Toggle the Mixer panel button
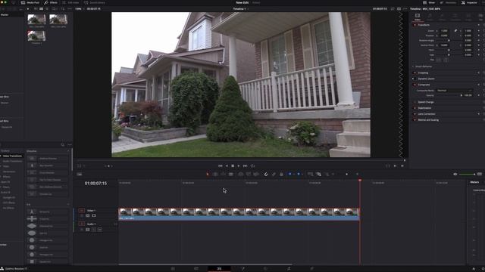This screenshot has height=272, width=485. point(429,2)
